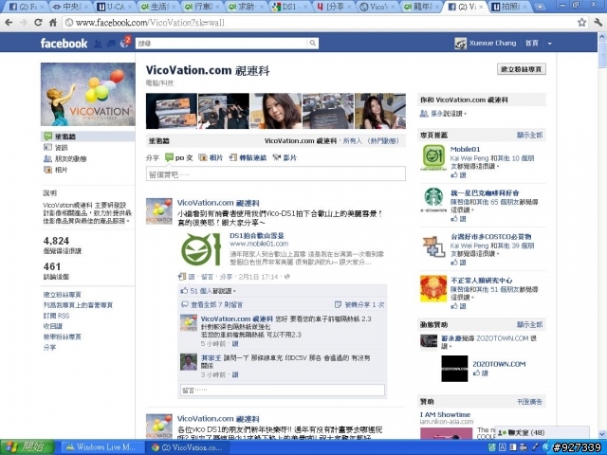Open the chat bar (48)
Image resolution: width=607 pixels, height=455 pixels.
(543, 432)
